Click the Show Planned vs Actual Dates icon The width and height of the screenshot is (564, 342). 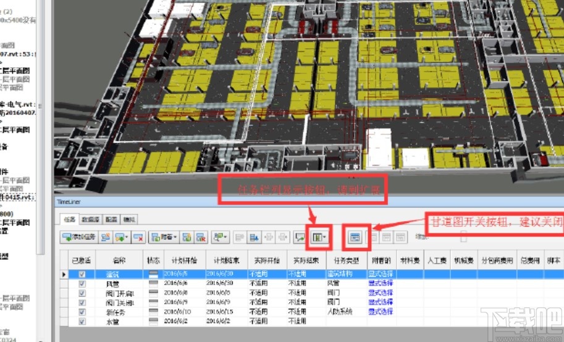pos(400,237)
